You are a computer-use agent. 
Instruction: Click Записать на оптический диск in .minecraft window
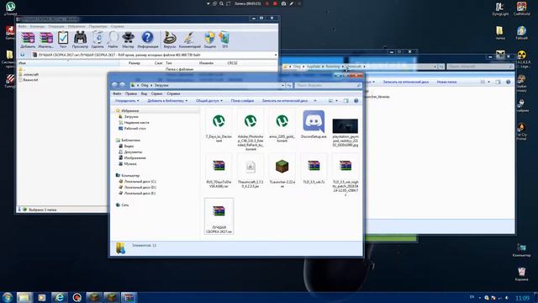coord(405,82)
